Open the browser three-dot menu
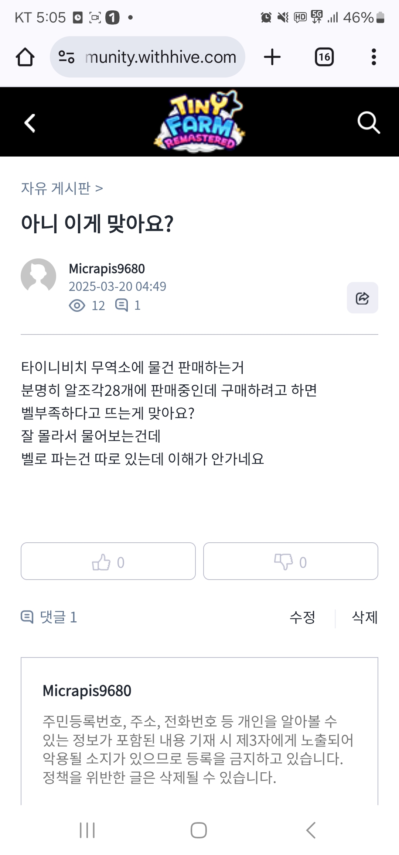This screenshot has width=399, height=855. pos(374,57)
